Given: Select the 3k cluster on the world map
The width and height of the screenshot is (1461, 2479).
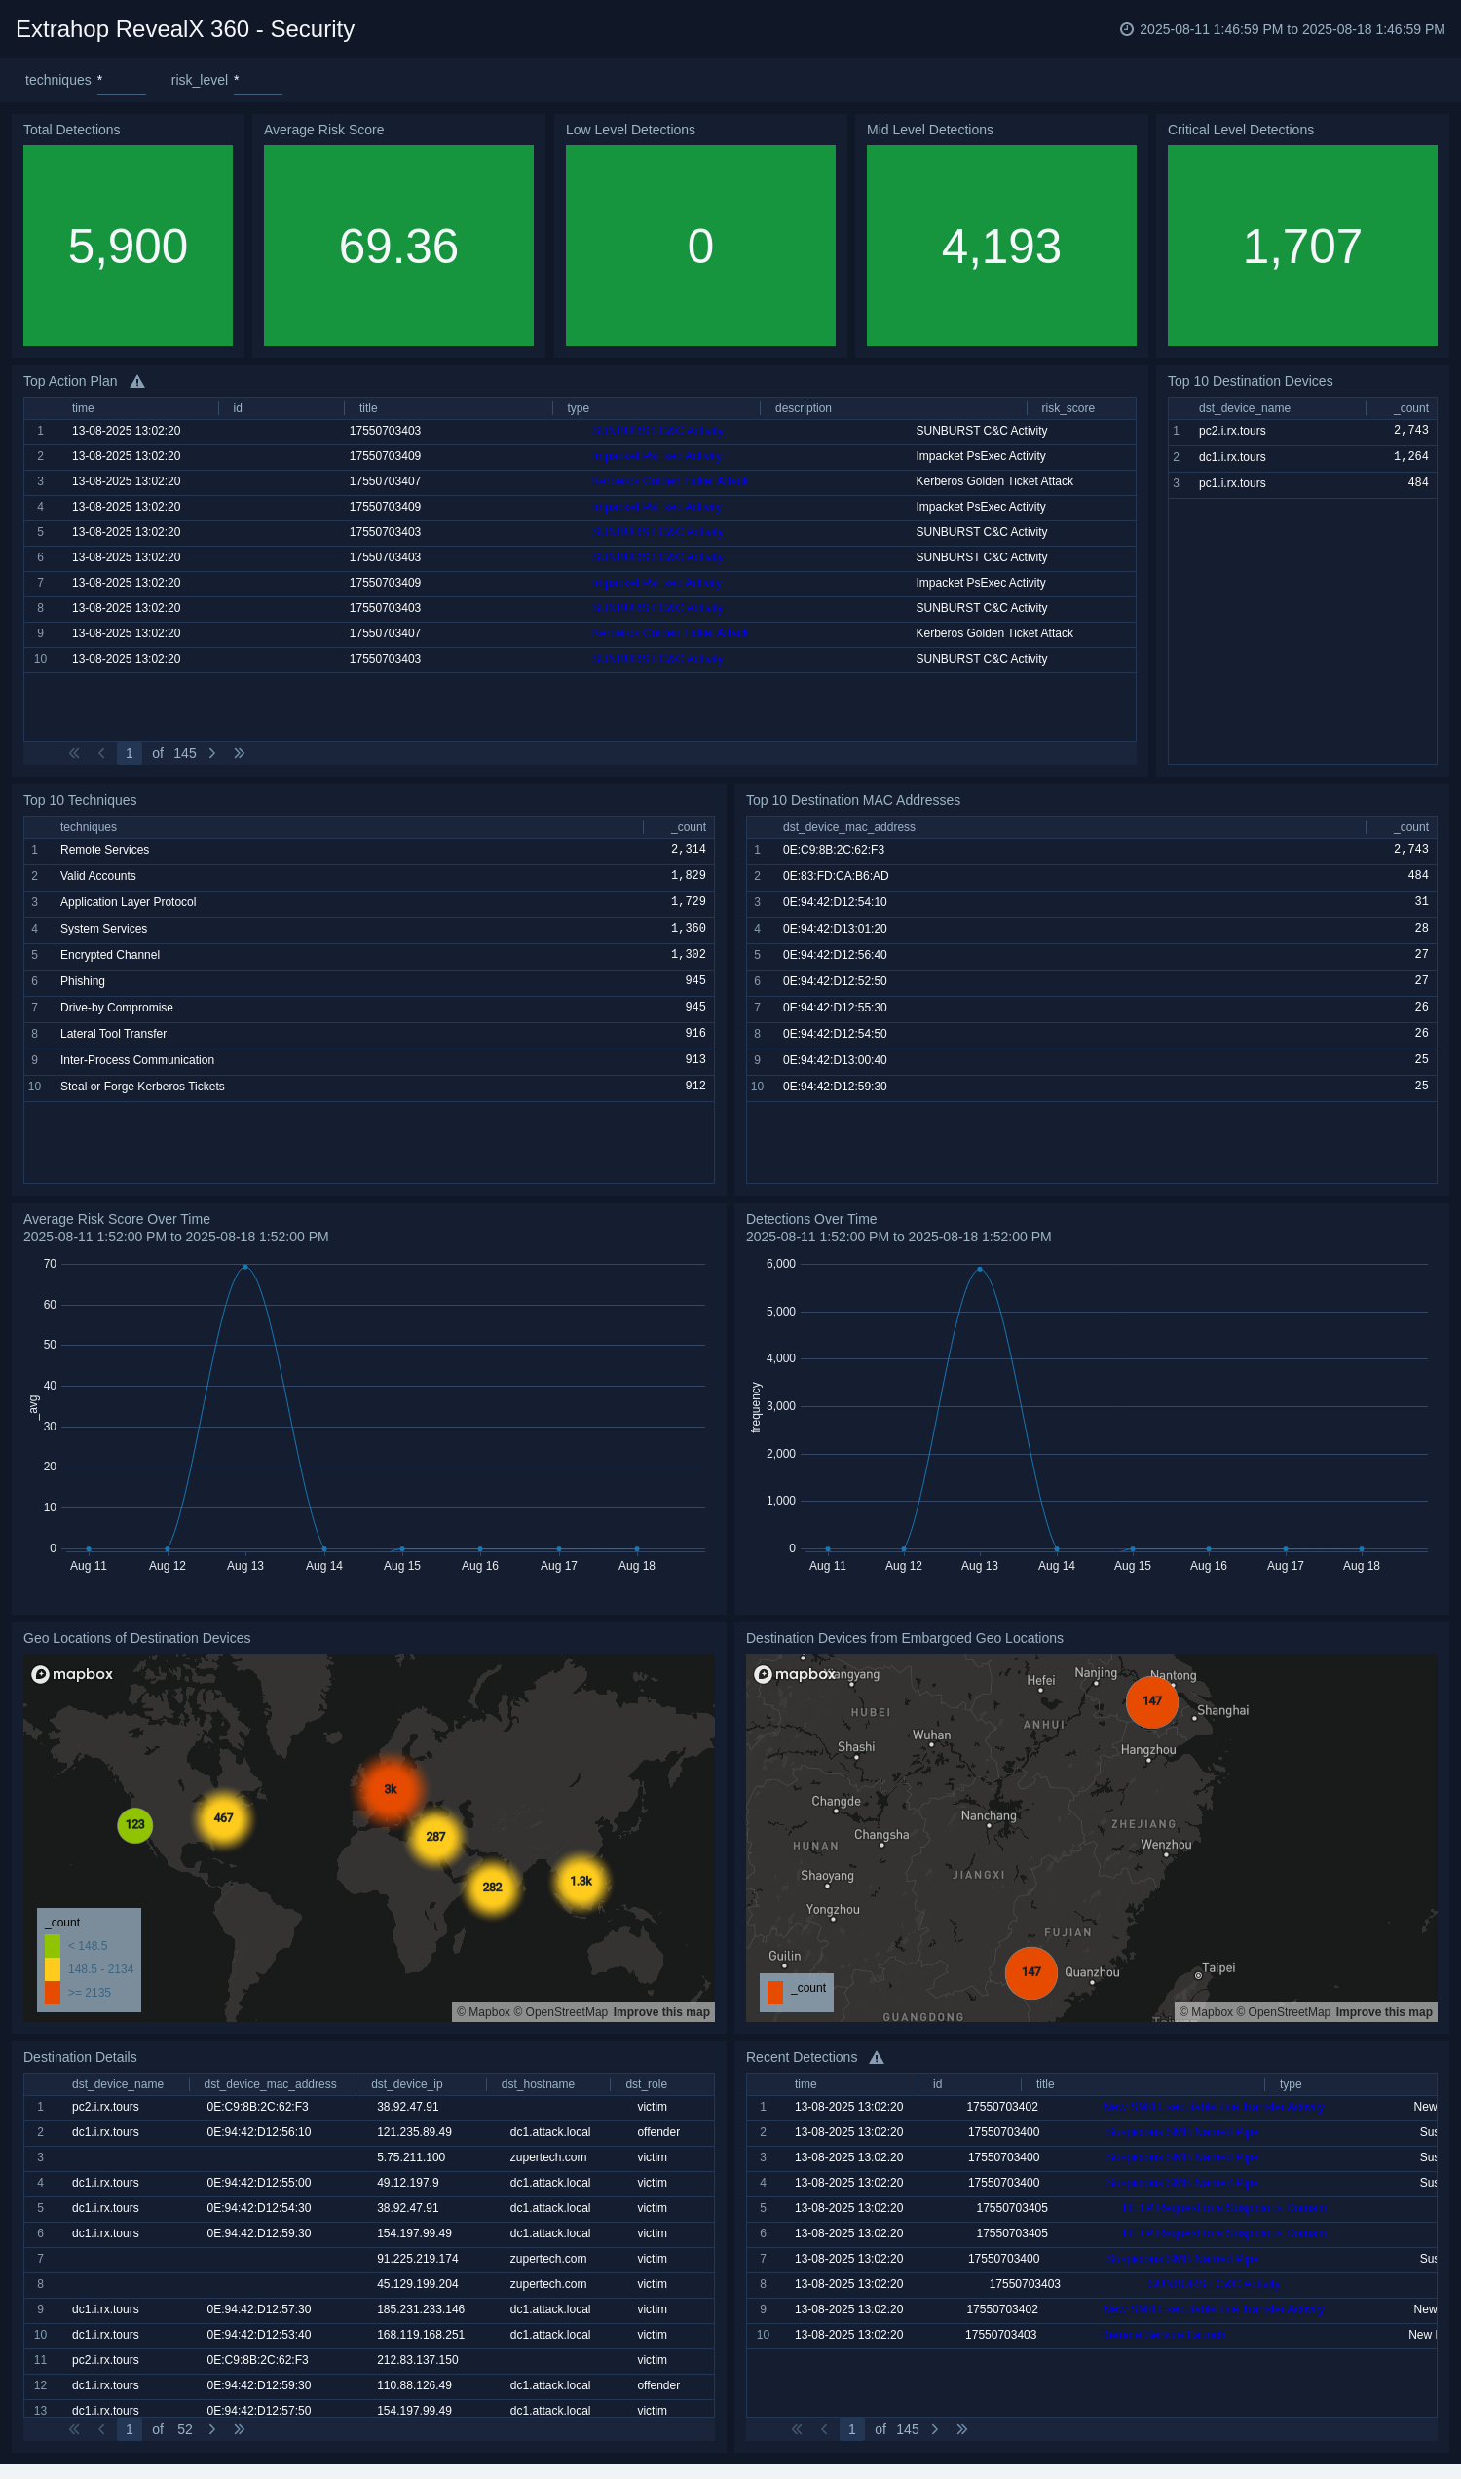Looking at the screenshot, I should tap(390, 1789).
